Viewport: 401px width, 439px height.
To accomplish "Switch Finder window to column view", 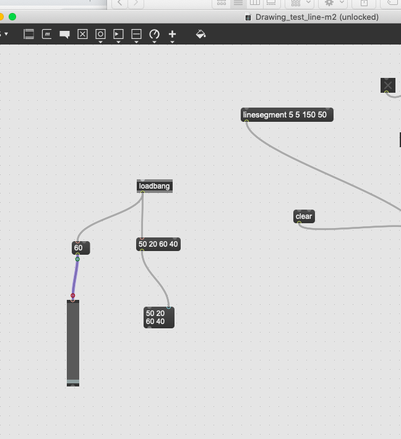I will tap(255, 3).
